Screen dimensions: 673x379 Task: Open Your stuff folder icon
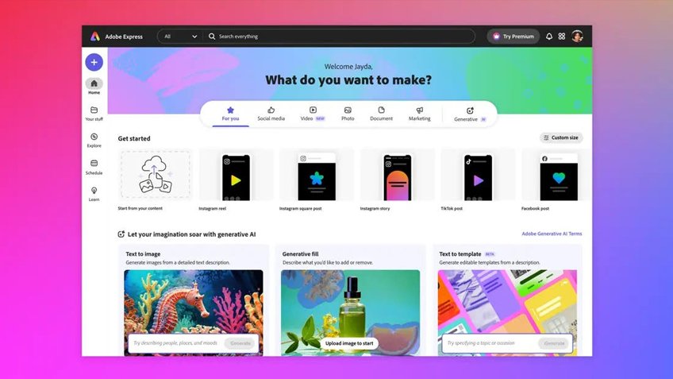point(94,110)
